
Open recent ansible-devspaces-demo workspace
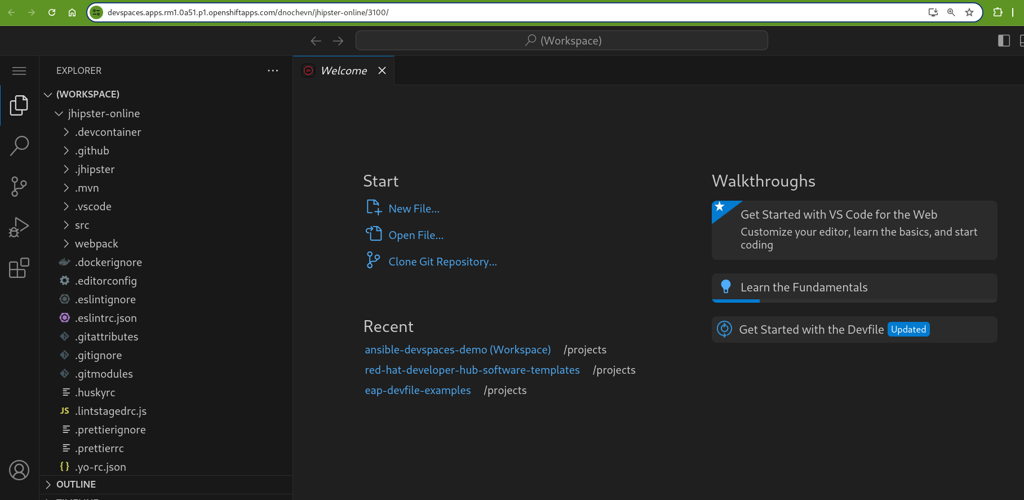point(457,349)
